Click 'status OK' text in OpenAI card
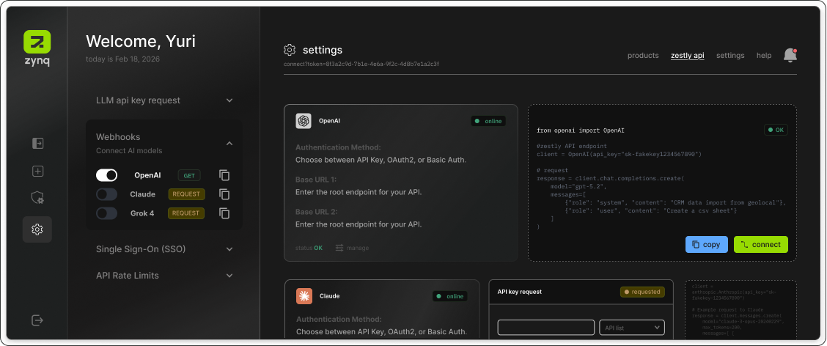This screenshot has width=827, height=346. point(309,248)
